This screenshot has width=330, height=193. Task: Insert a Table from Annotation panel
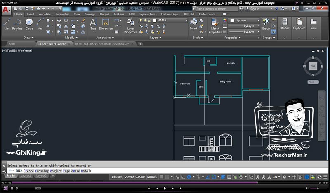[117, 32]
